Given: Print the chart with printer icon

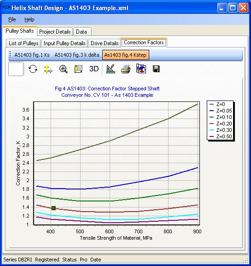Looking at the screenshot, I should (126, 69).
